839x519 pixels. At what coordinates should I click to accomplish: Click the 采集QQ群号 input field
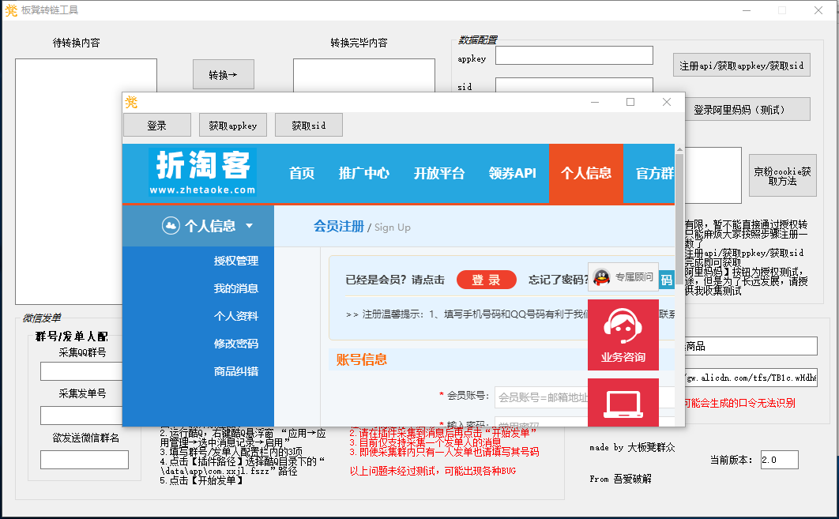(81, 370)
